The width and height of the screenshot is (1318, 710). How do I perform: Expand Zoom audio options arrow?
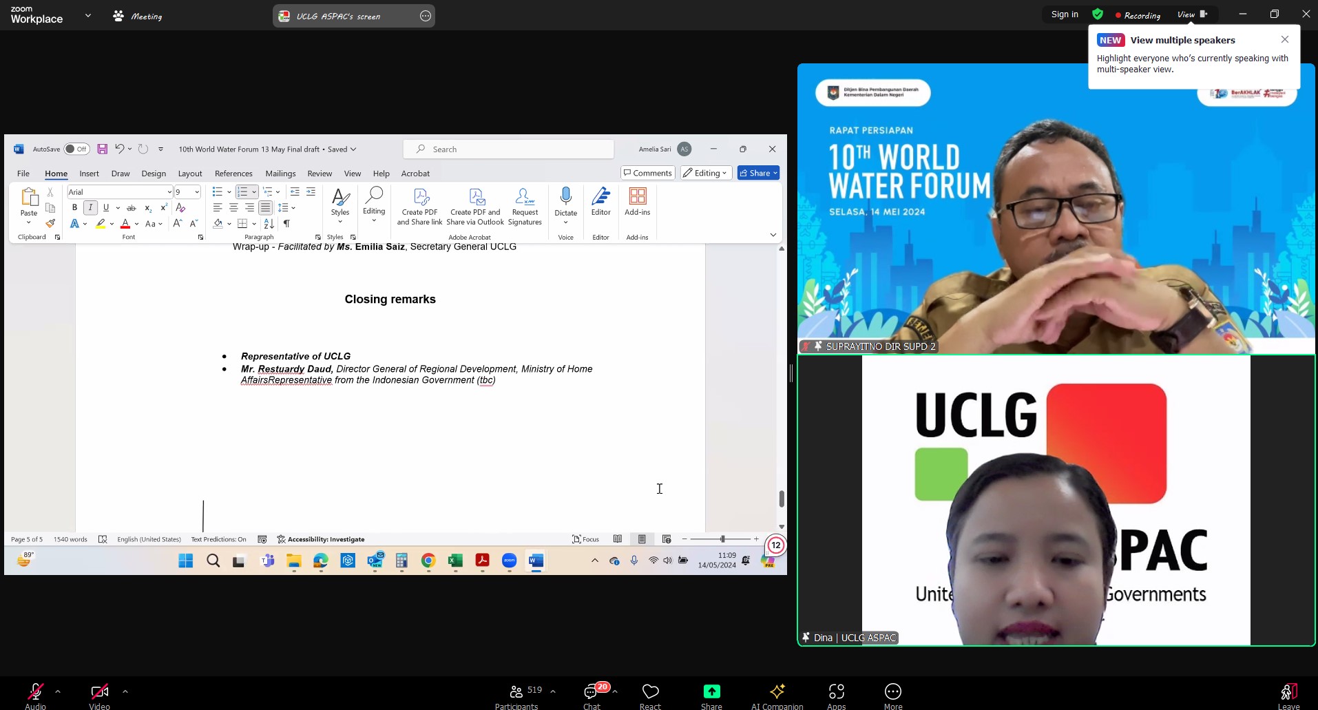(x=58, y=691)
